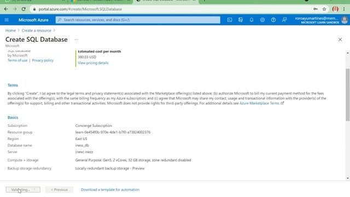Go back in the browser
This screenshot has width=350, height=197.
pos(6,9)
